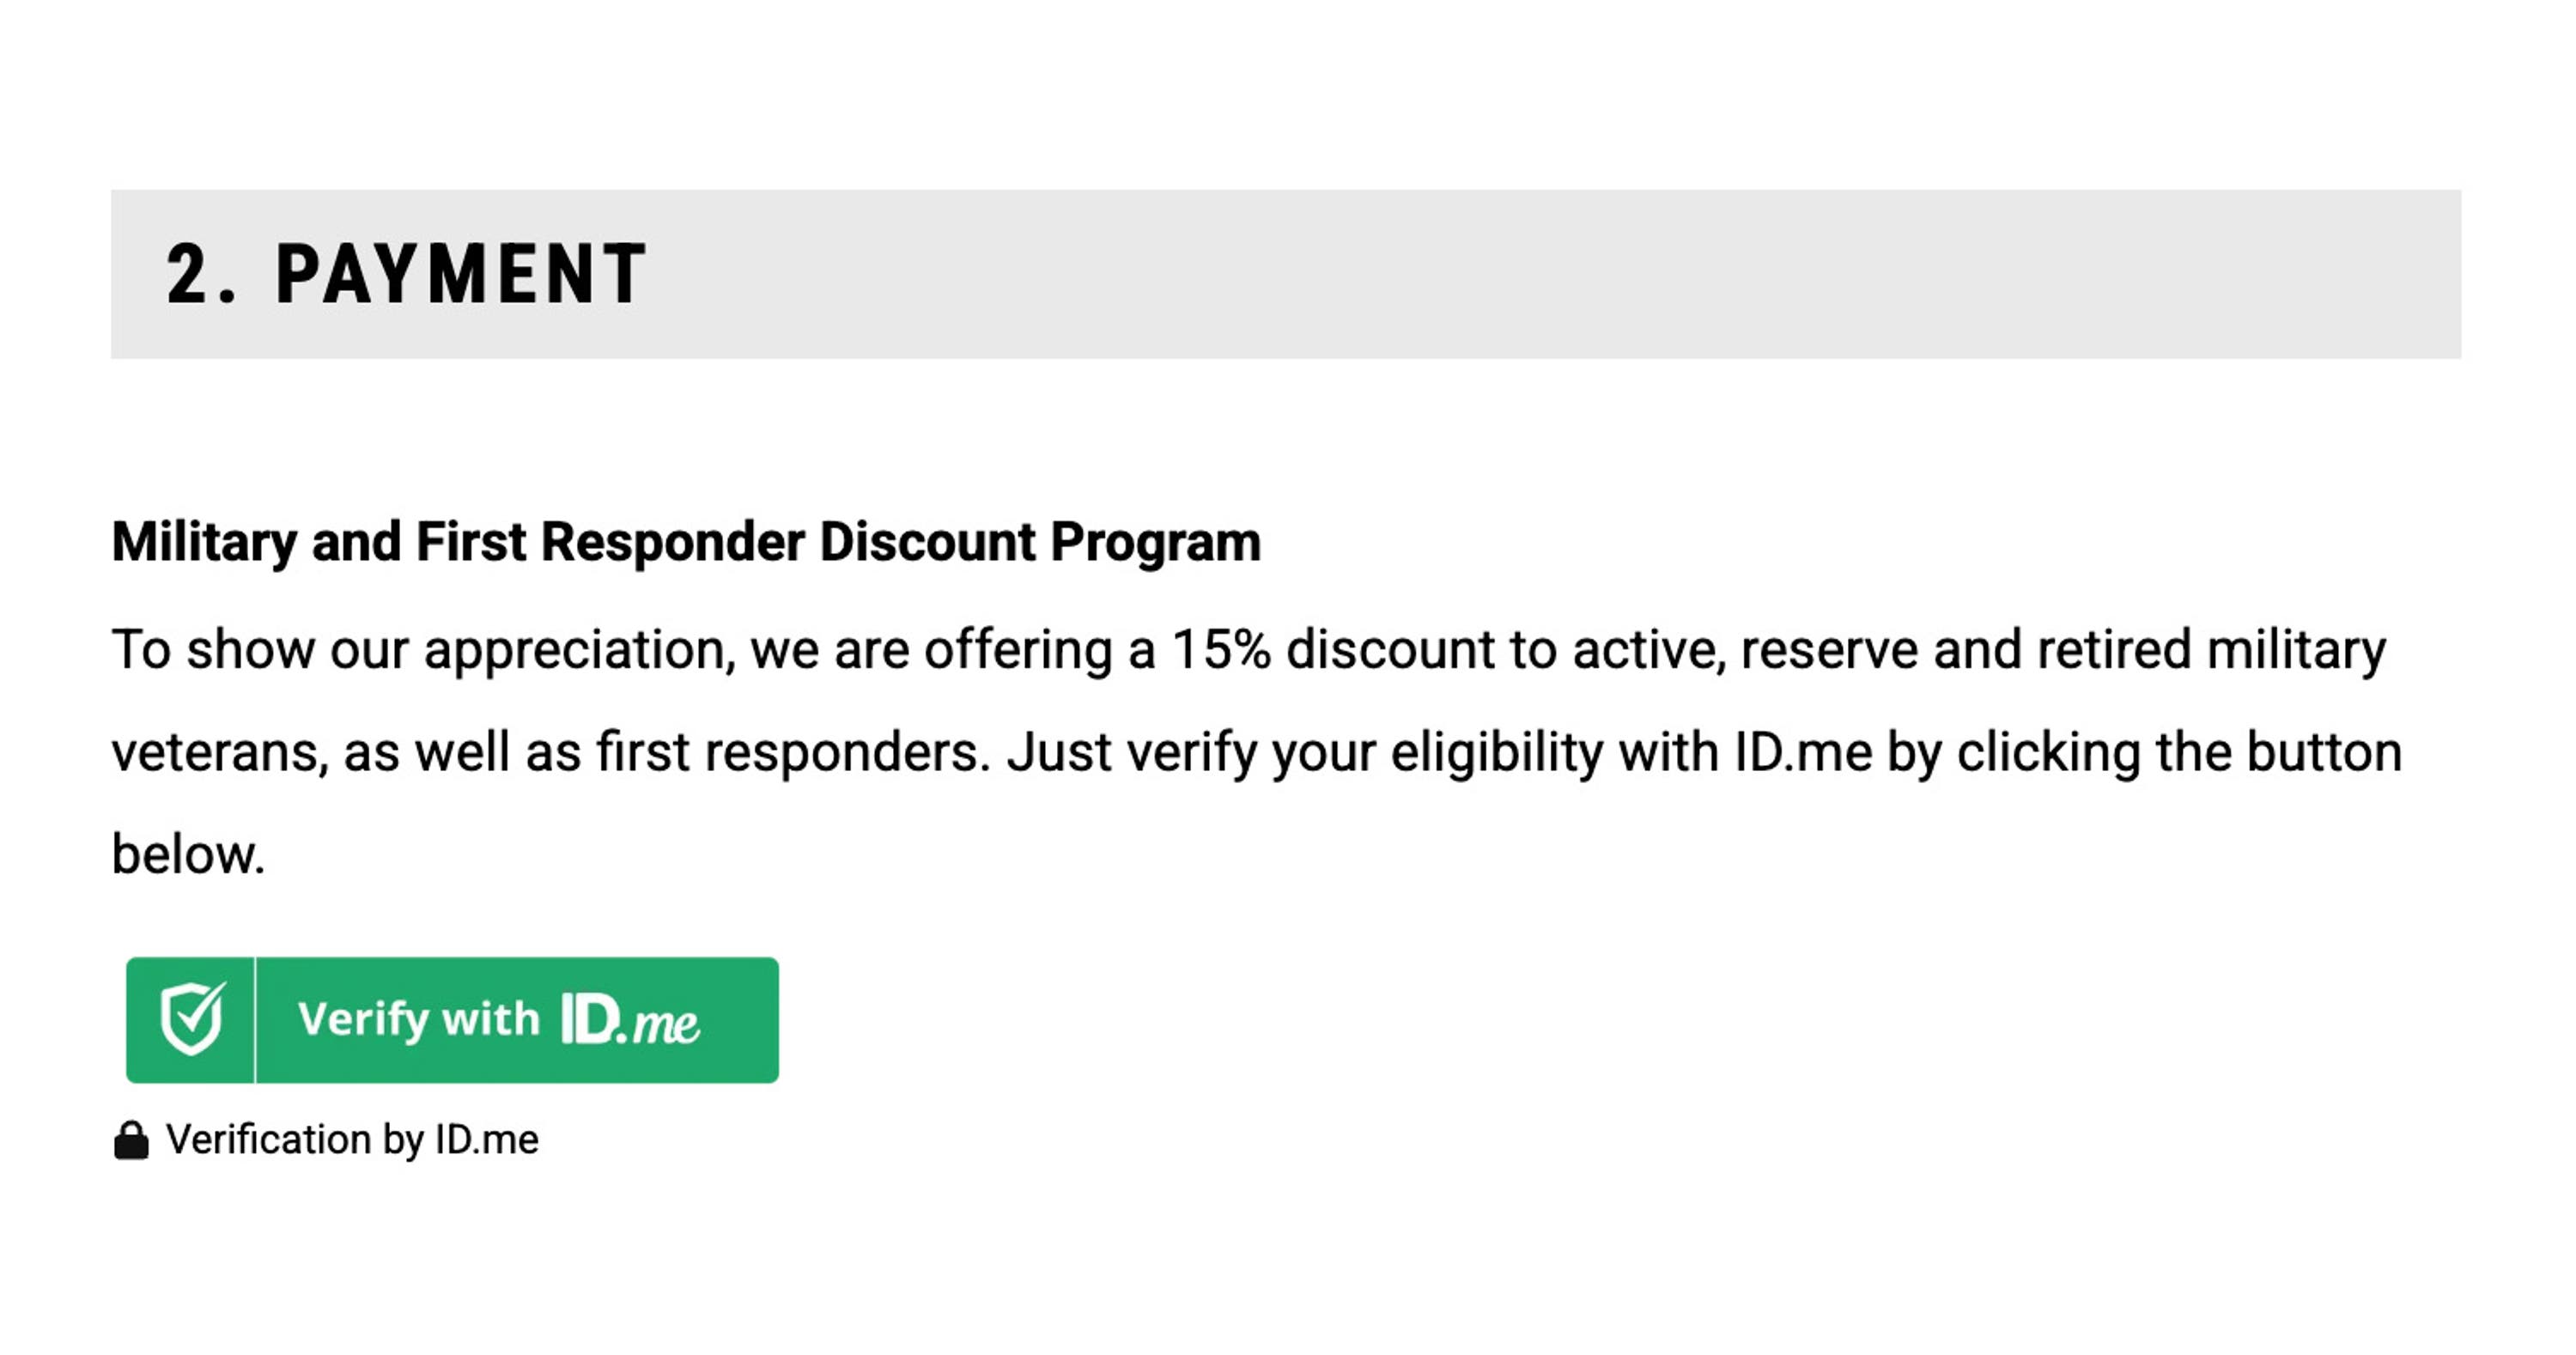Click the ID.me logo inside green button
This screenshot has width=2576, height=1355.
point(629,1021)
